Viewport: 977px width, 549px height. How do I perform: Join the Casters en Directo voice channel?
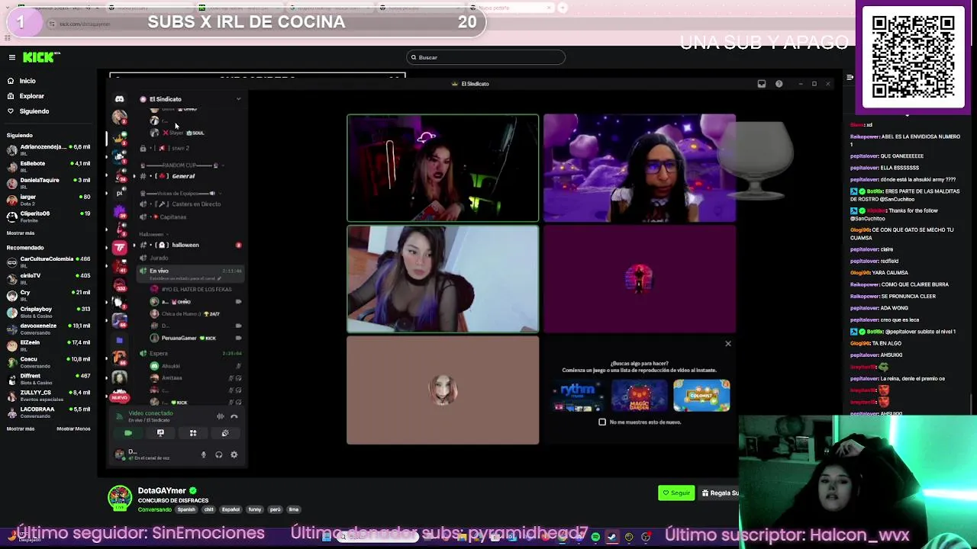tap(189, 204)
